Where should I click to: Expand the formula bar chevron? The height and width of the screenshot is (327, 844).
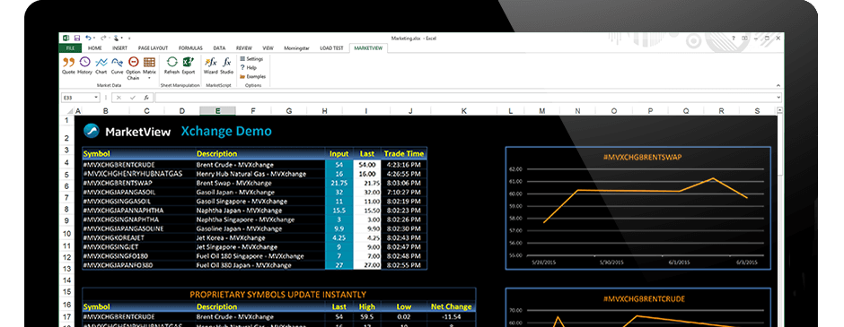tap(778, 98)
